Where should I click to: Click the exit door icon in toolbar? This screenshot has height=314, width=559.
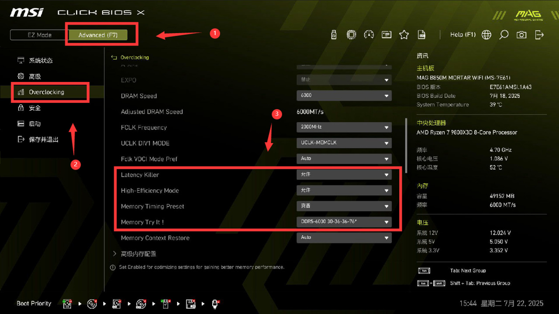point(539,35)
